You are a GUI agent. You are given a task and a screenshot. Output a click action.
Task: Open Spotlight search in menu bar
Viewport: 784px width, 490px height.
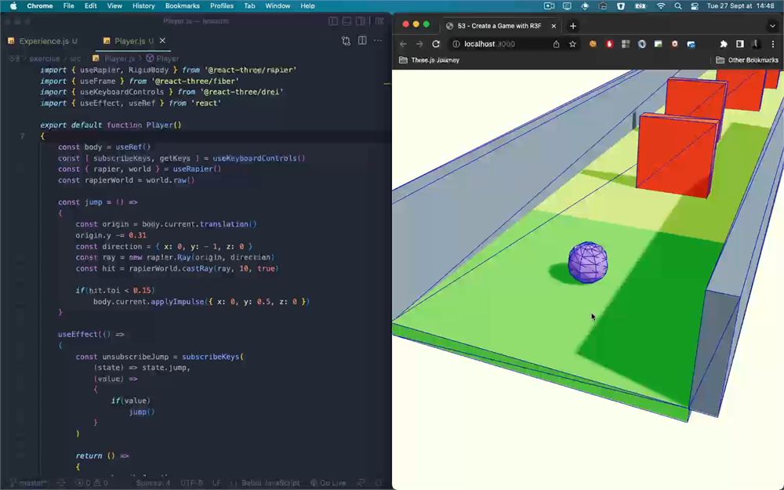click(x=678, y=6)
